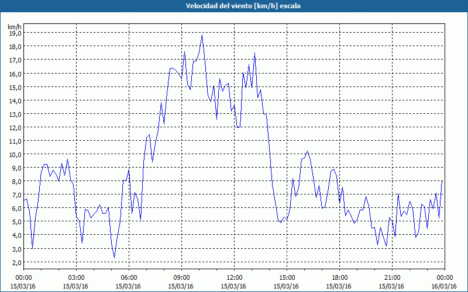The width and height of the screenshot is (468, 292).
Task: Click the 14,0 y-axis value
Action: pyautogui.click(x=15, y=100)
